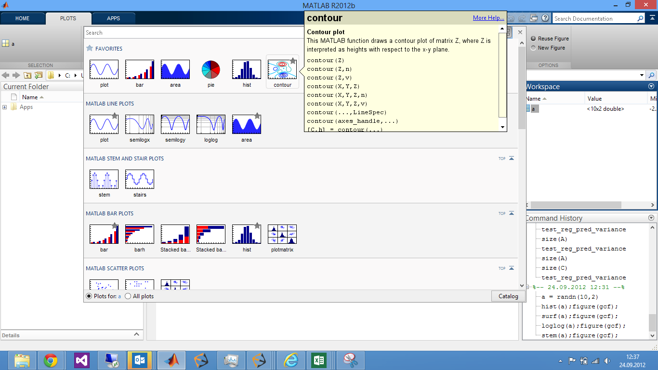The width and height of the screenshot is (658, 370).
Task: Click the loglog plot icon
Action: tap(211, 124)
